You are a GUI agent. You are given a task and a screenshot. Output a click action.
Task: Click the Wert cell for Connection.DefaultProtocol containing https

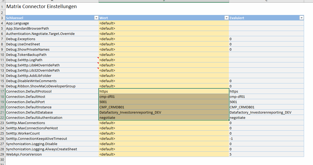click(164, 92)
